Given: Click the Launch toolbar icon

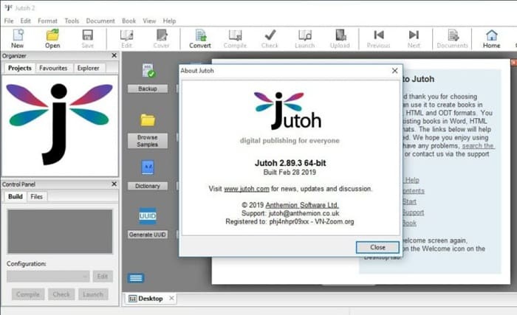Looking at the screenshot, I should (x=304, y=35).
